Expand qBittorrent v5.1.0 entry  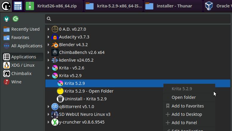click(x=48, y=107)
